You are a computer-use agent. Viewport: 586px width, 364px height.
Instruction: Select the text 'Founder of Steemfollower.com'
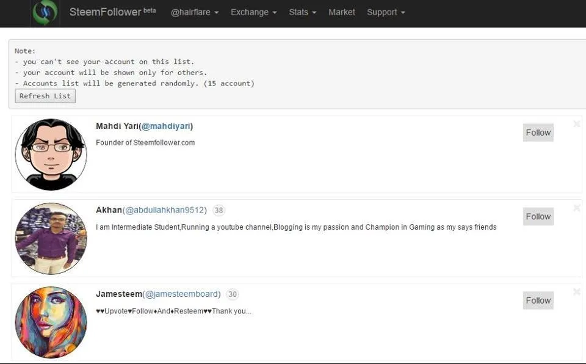(145, 142)
